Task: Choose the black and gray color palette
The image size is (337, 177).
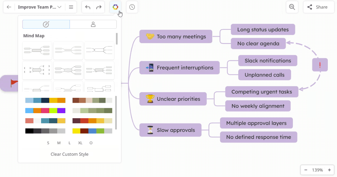Action: coord(45,131)
